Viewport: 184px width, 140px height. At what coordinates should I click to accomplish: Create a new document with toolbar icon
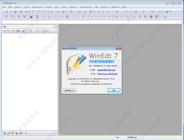(x=6, y=11)
